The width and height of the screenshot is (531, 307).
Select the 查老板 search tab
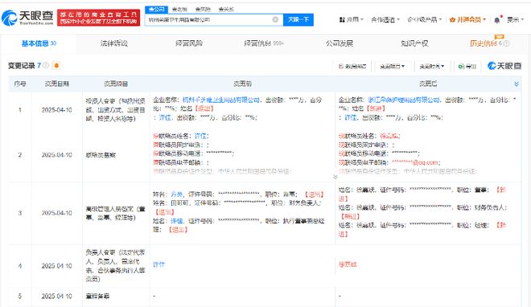pos(179,10)
